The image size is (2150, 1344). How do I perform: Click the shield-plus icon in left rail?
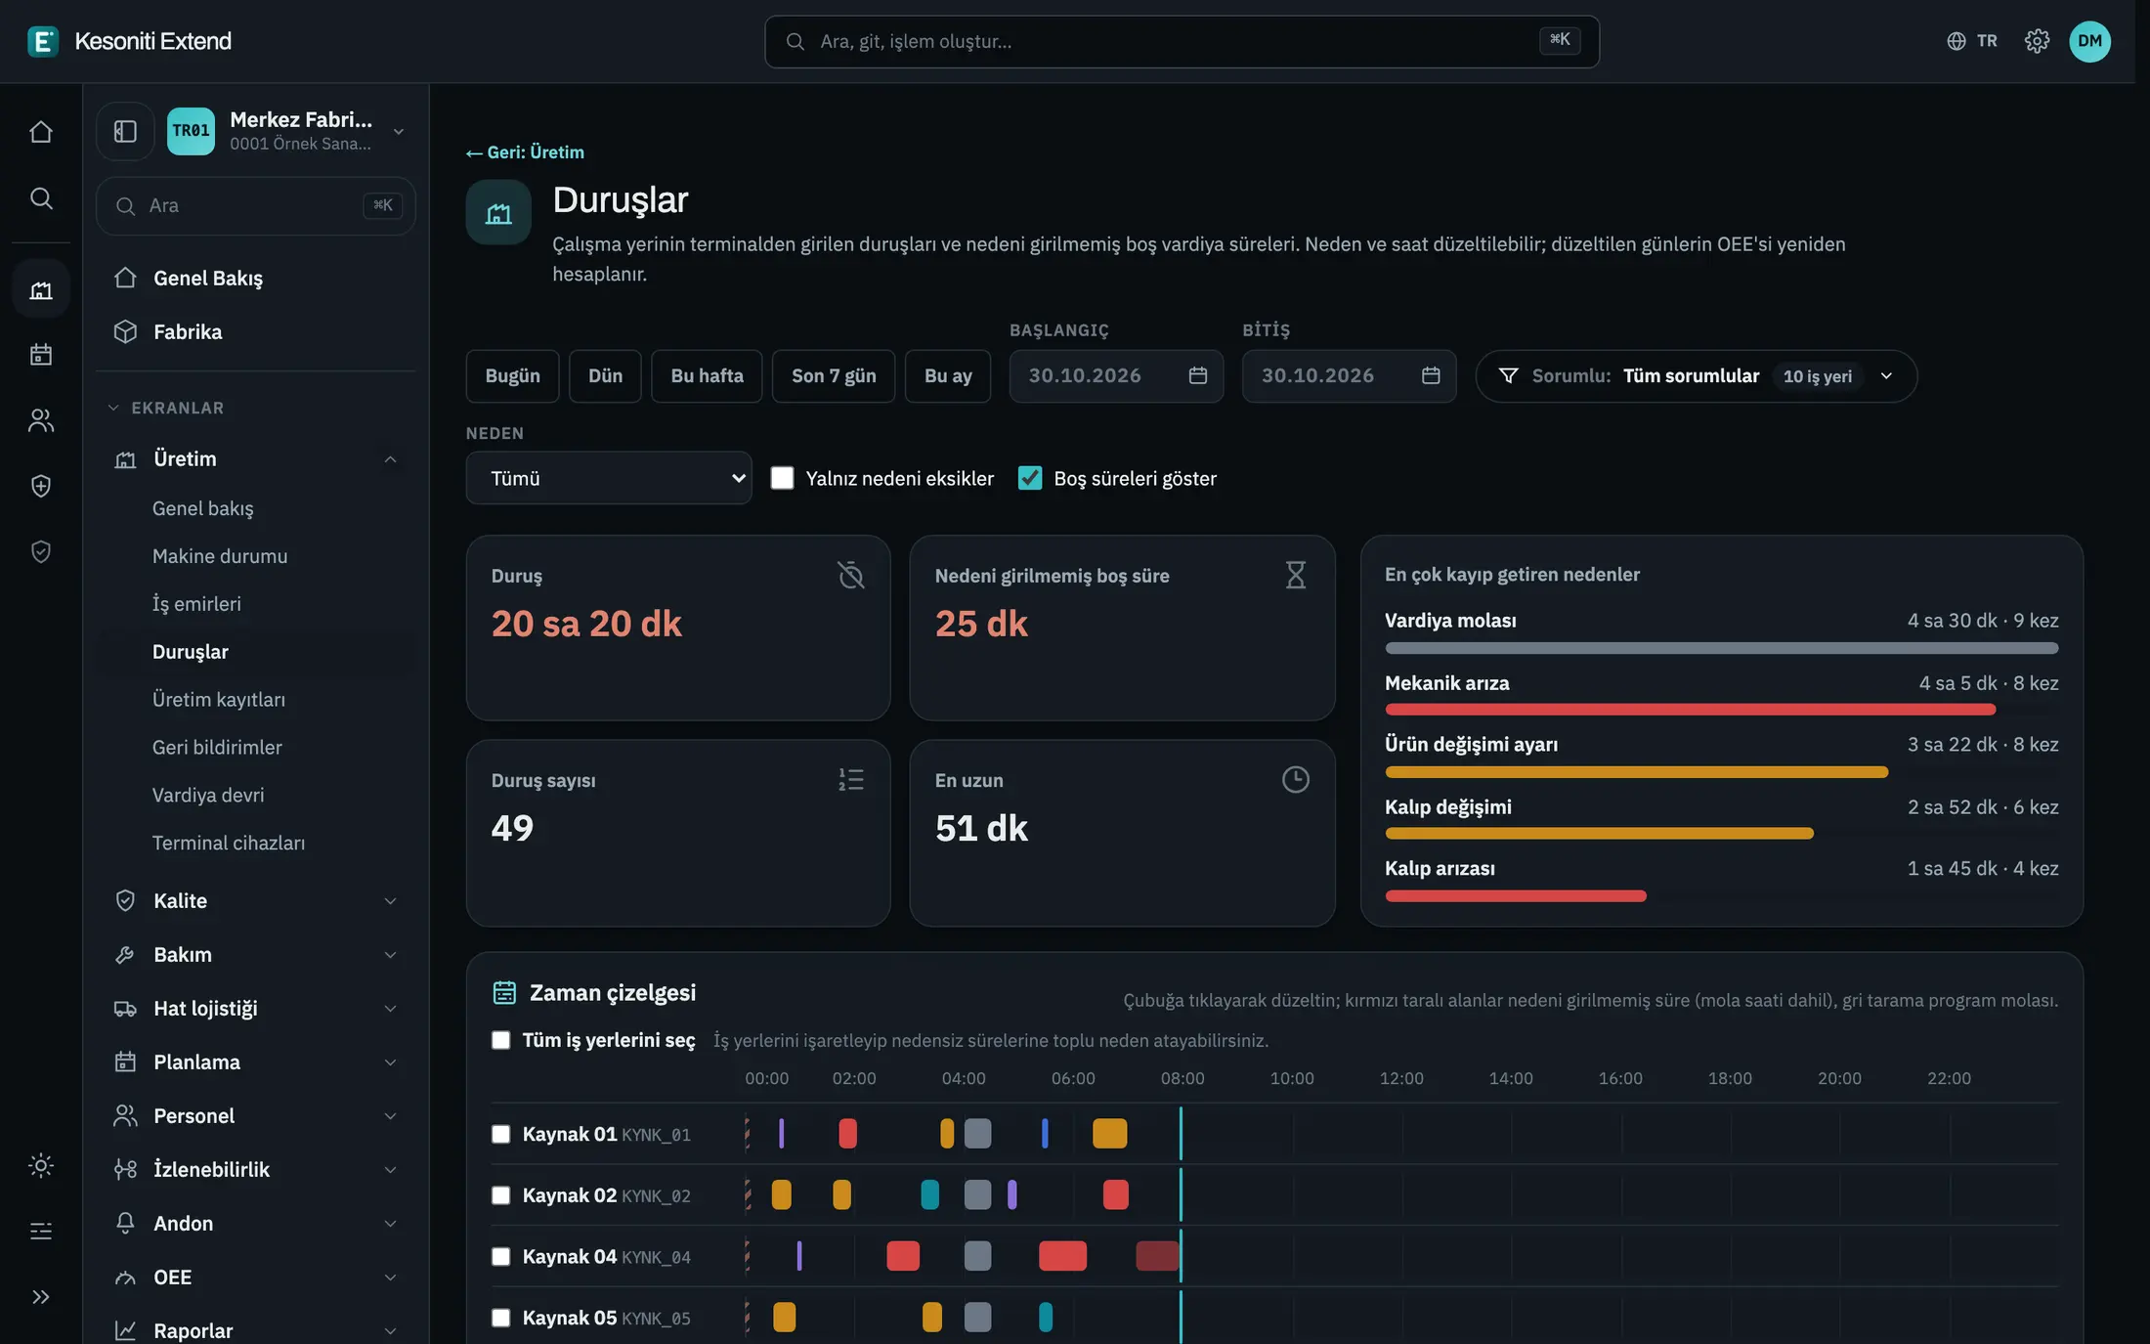(41, 486)
